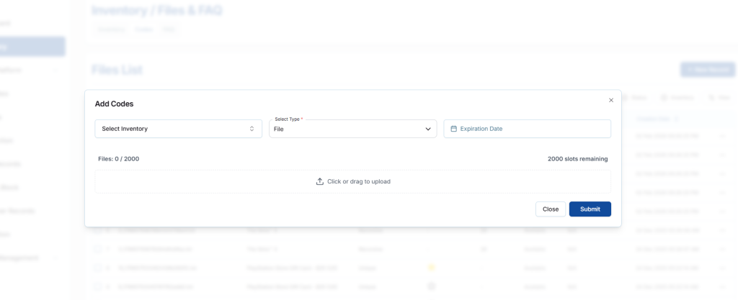Expand the Select Type dropdown arrow
The image size is (738, 300).
[x=428, y=129]
